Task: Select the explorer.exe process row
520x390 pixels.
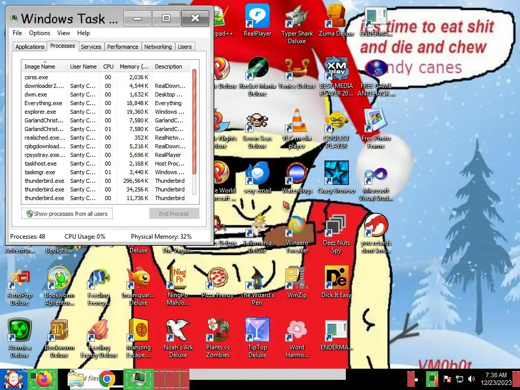Action: [106, 112]
